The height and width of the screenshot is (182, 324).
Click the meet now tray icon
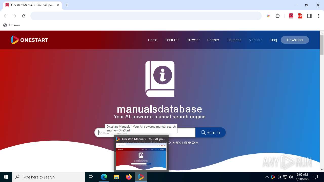(x=279, y=177)
